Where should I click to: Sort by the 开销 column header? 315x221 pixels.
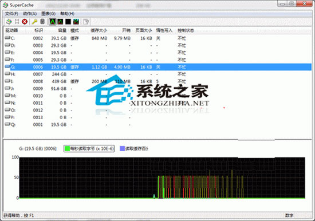point(126,30)
